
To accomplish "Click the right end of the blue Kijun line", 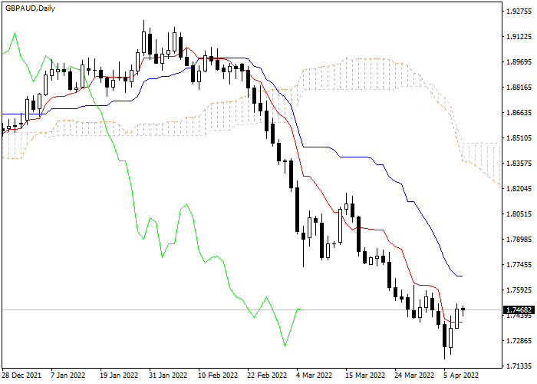I will [x=463, y=276].
